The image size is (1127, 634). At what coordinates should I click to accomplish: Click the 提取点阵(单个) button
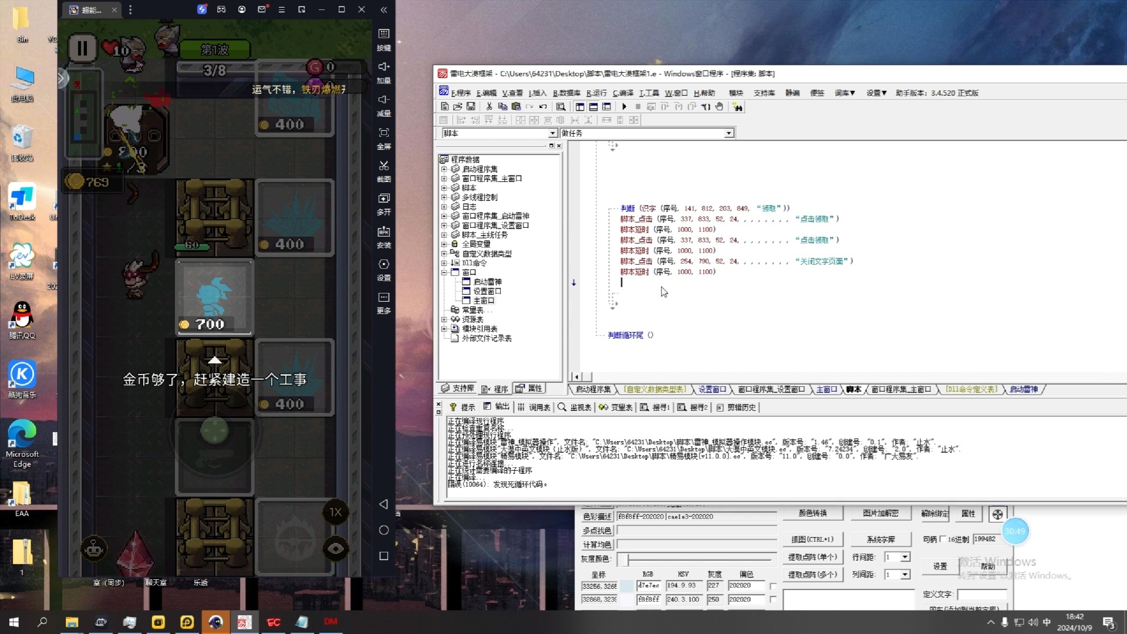pyautogui.click(x=812, y=557)
